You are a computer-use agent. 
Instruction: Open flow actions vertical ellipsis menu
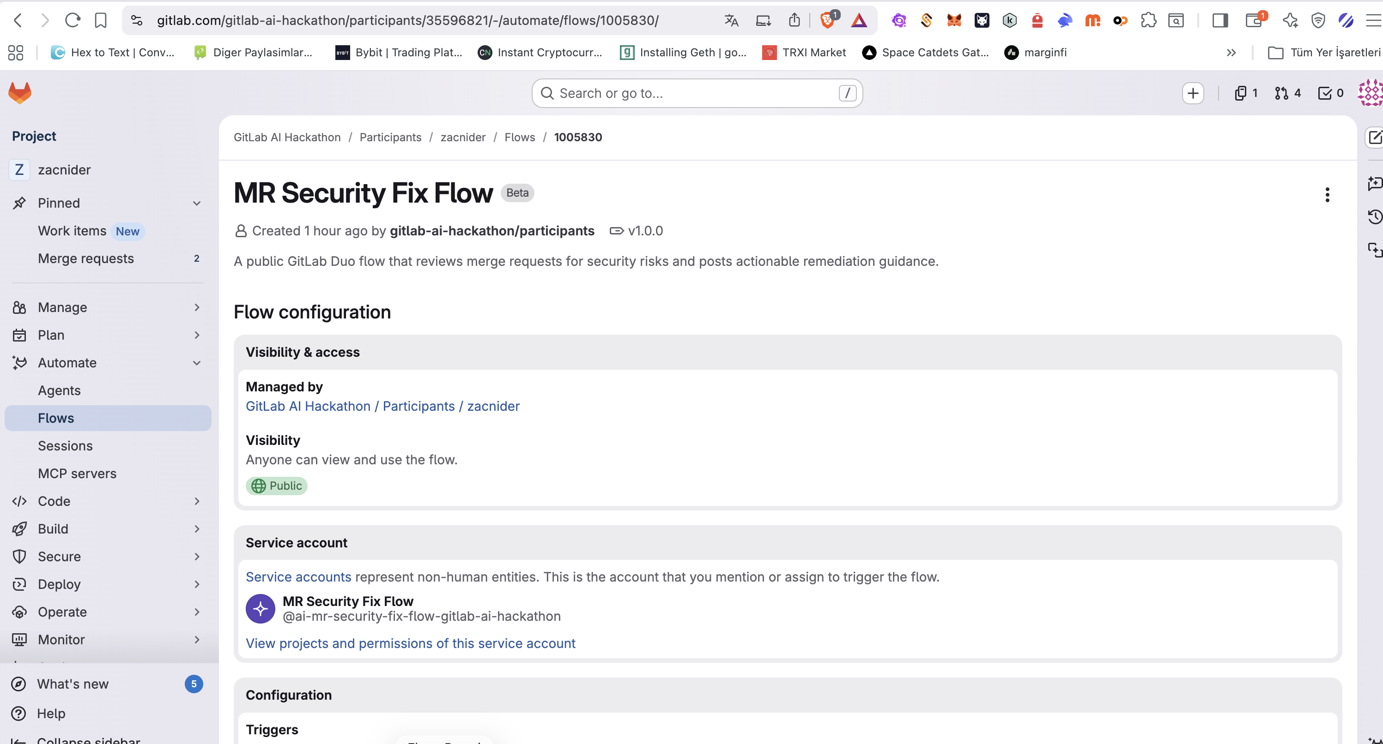tap(1327, 195)
